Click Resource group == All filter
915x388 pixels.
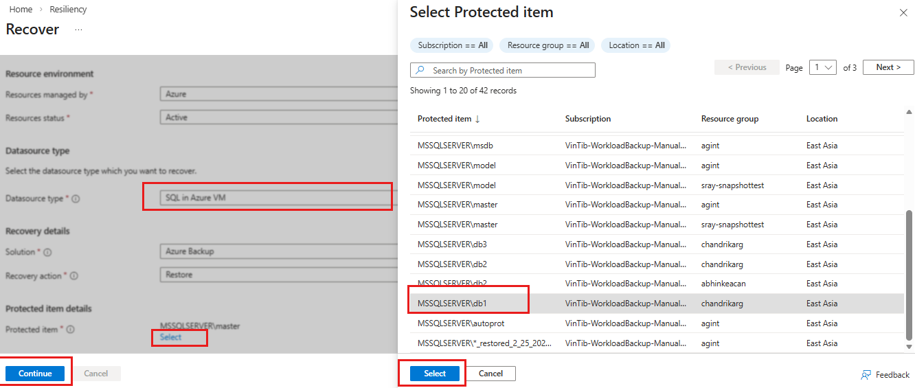(x=548, y=45)
